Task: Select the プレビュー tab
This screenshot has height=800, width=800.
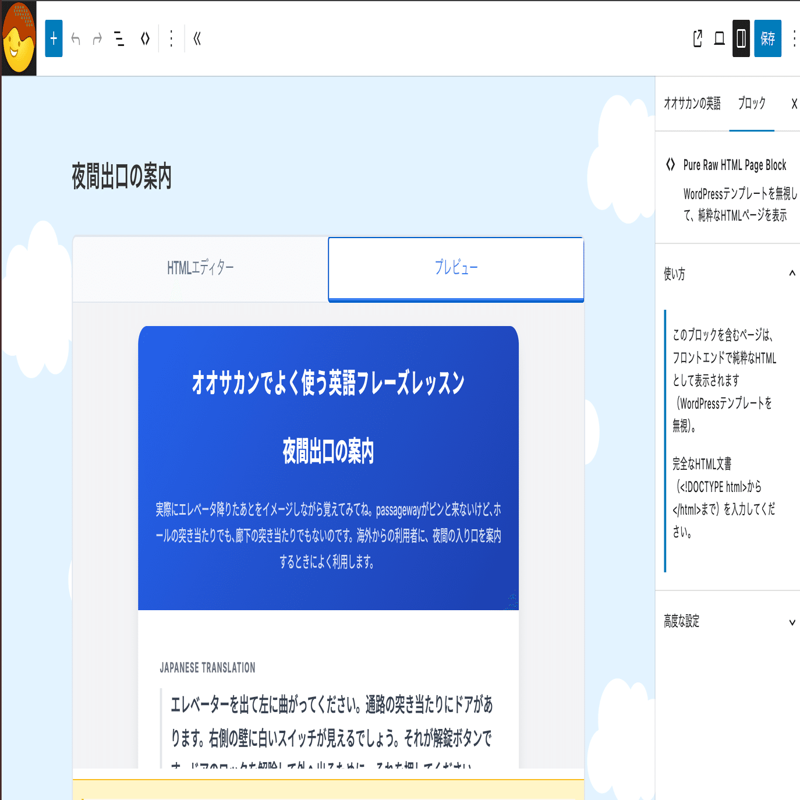Action: point(455,268)
